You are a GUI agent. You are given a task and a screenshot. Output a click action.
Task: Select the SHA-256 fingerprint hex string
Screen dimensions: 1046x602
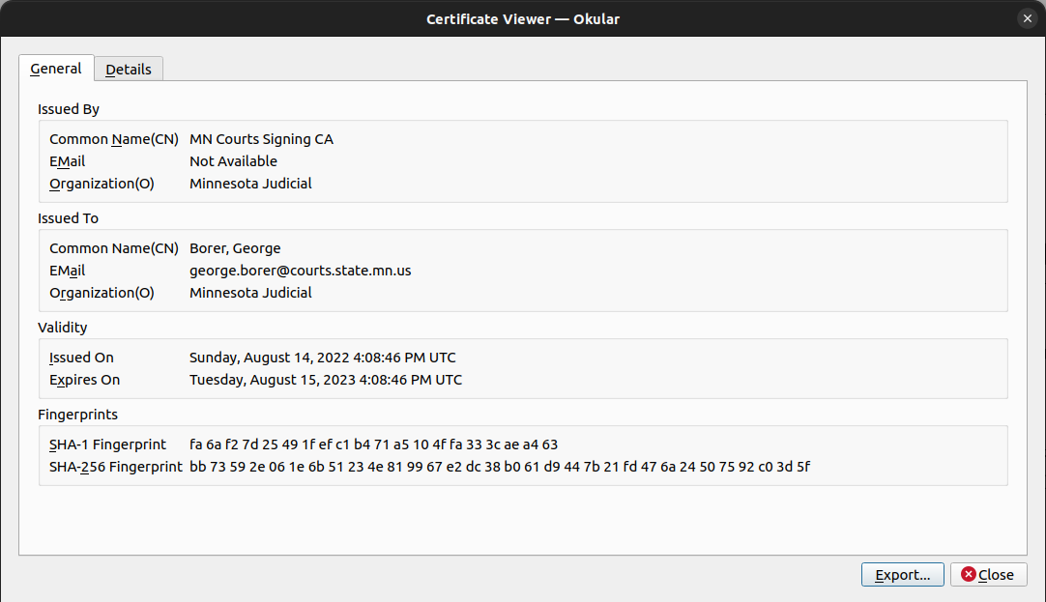[500, 467]
